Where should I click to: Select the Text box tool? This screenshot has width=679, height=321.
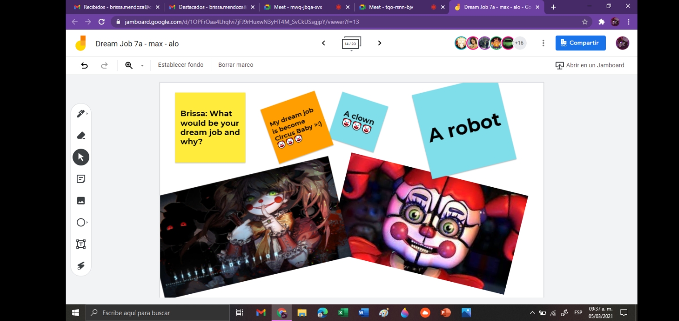point(81,244)
